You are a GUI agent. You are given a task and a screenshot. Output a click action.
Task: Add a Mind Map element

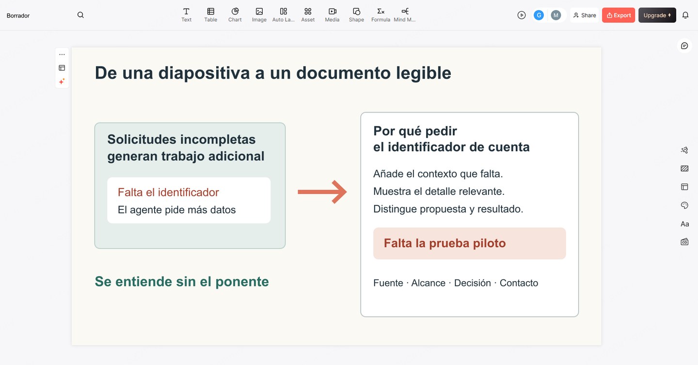[405, 15]
